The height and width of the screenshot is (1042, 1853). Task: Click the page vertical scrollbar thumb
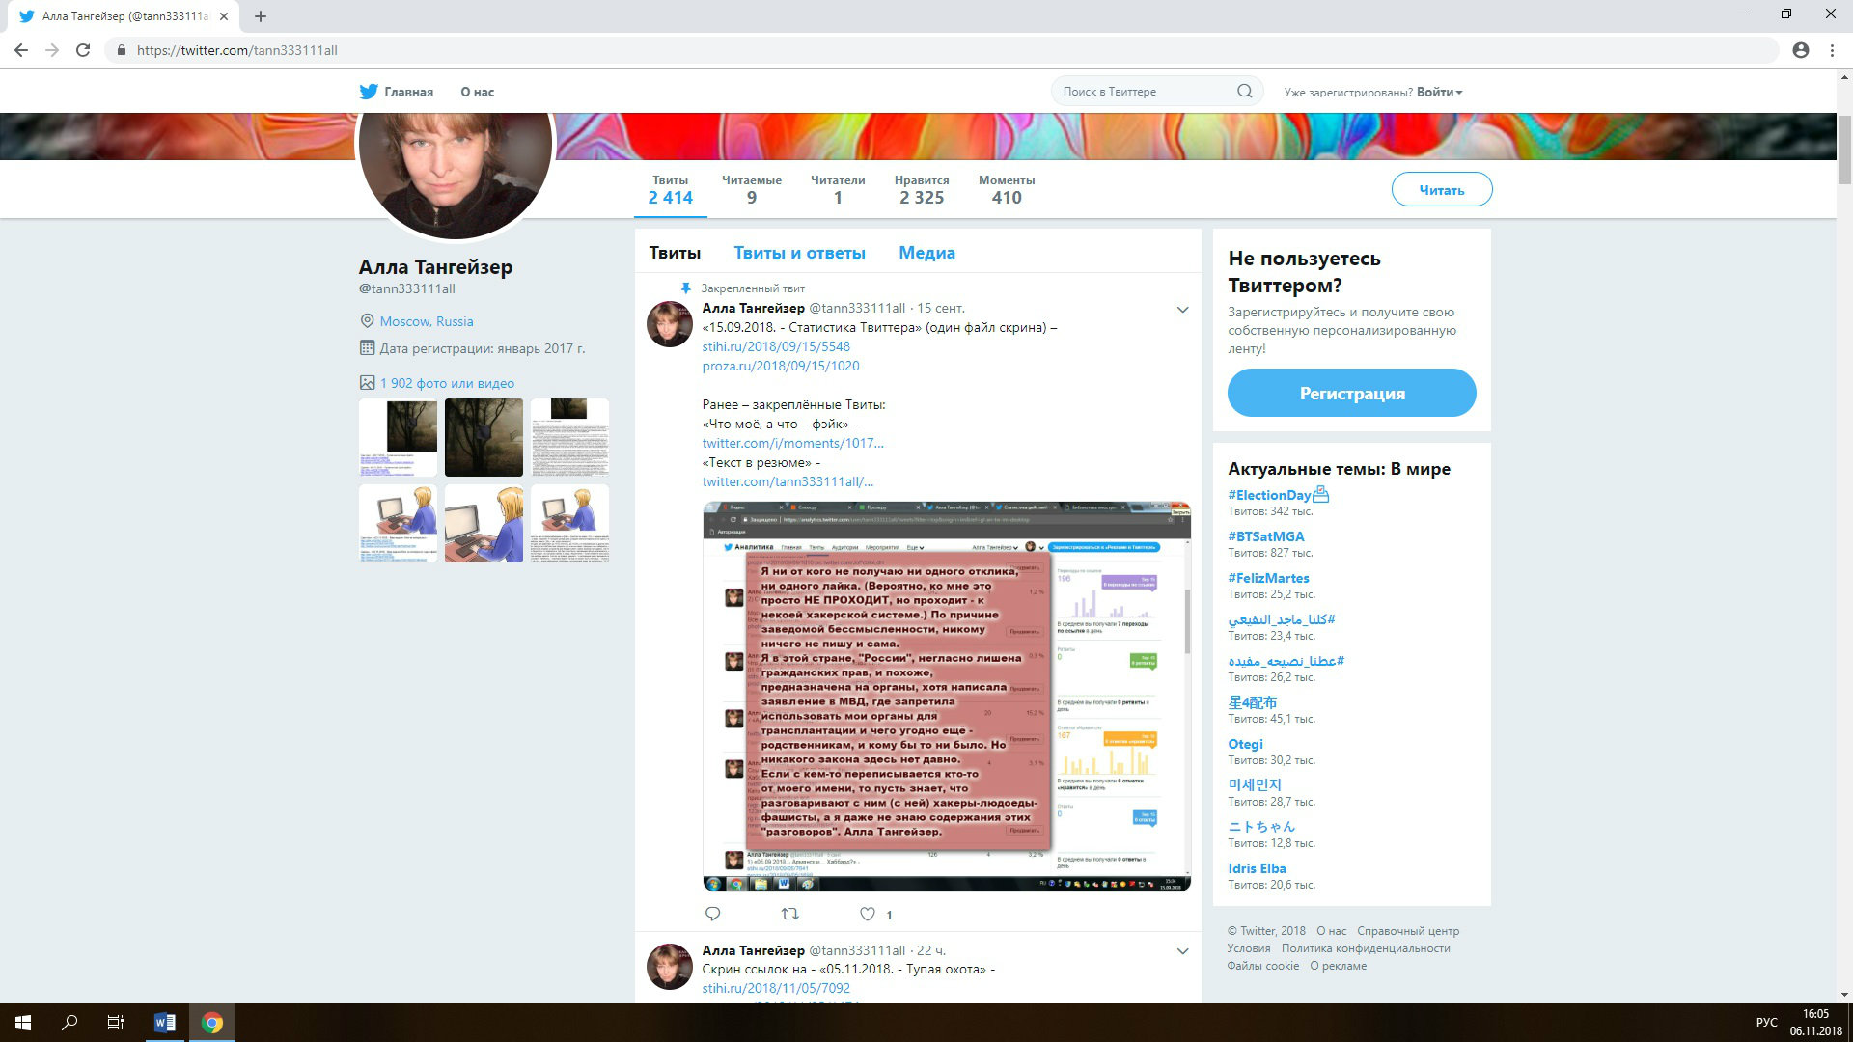pyautogui.click(x=1844, y=149)
